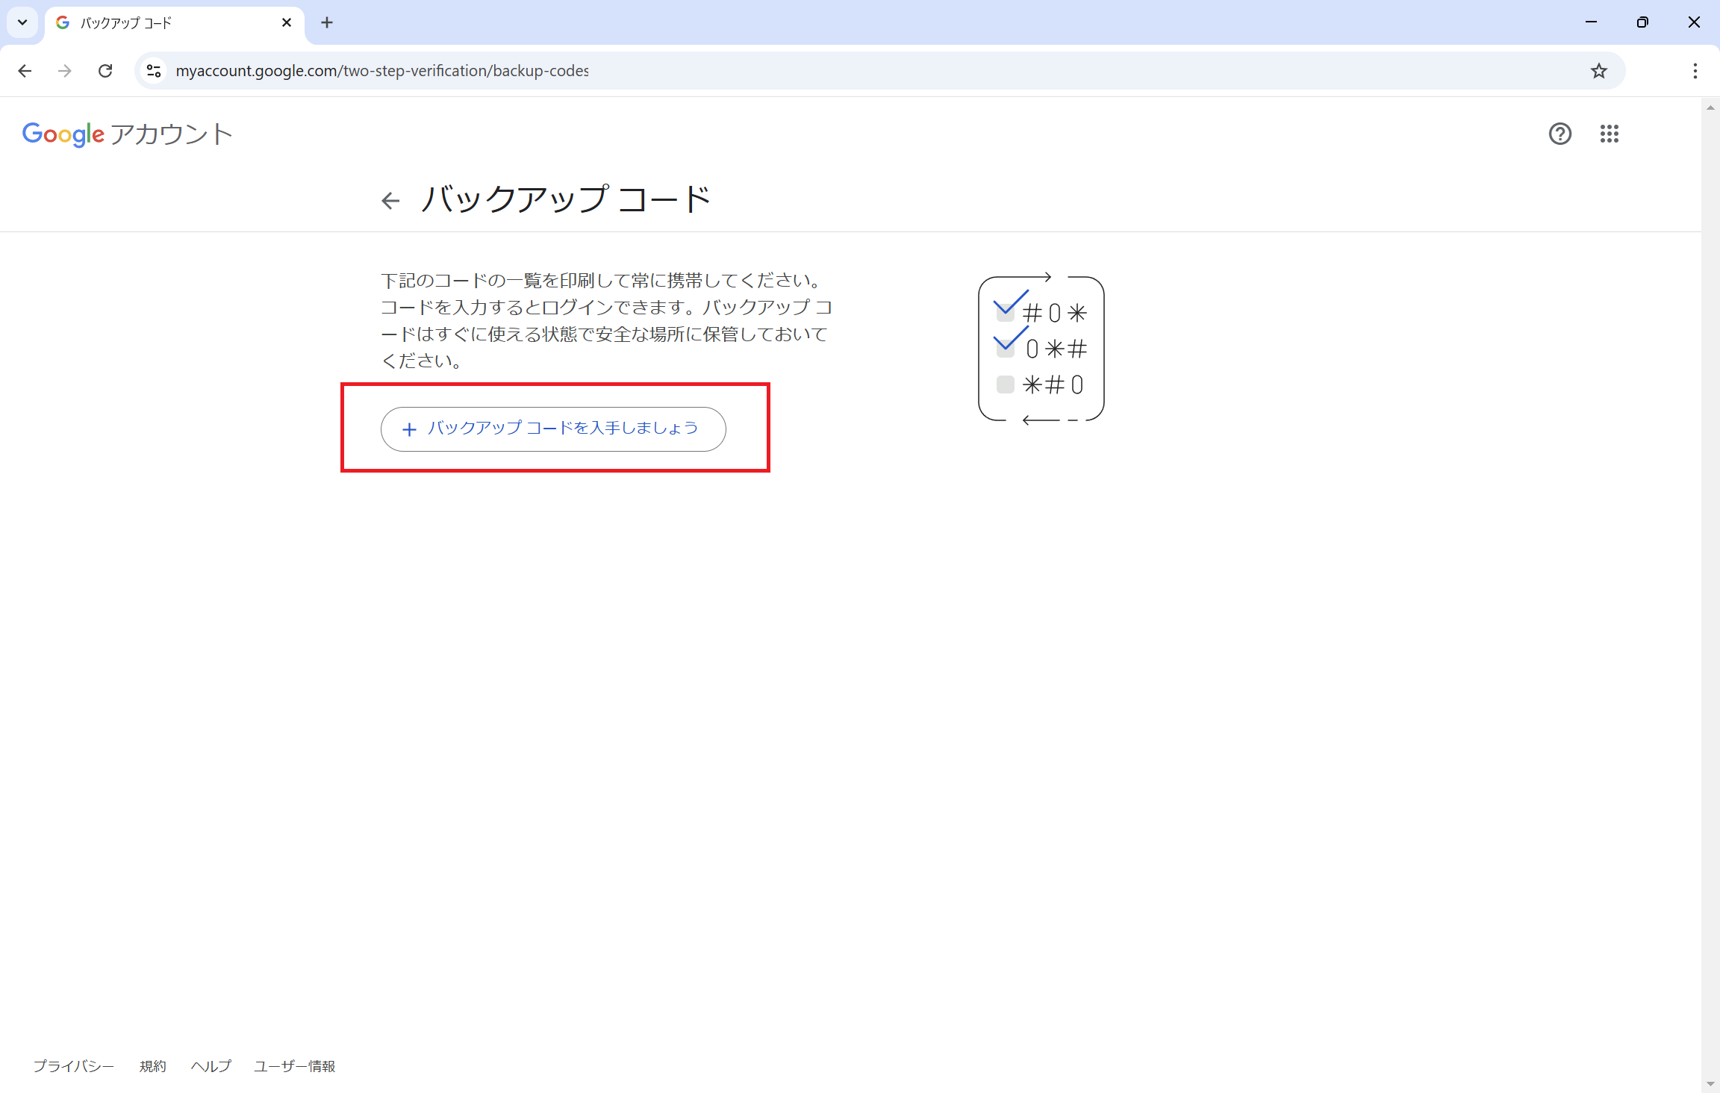This screenshot has height=1093, width=1720.
Task: Click the address bar URL field
Action: tap(821, 71)
